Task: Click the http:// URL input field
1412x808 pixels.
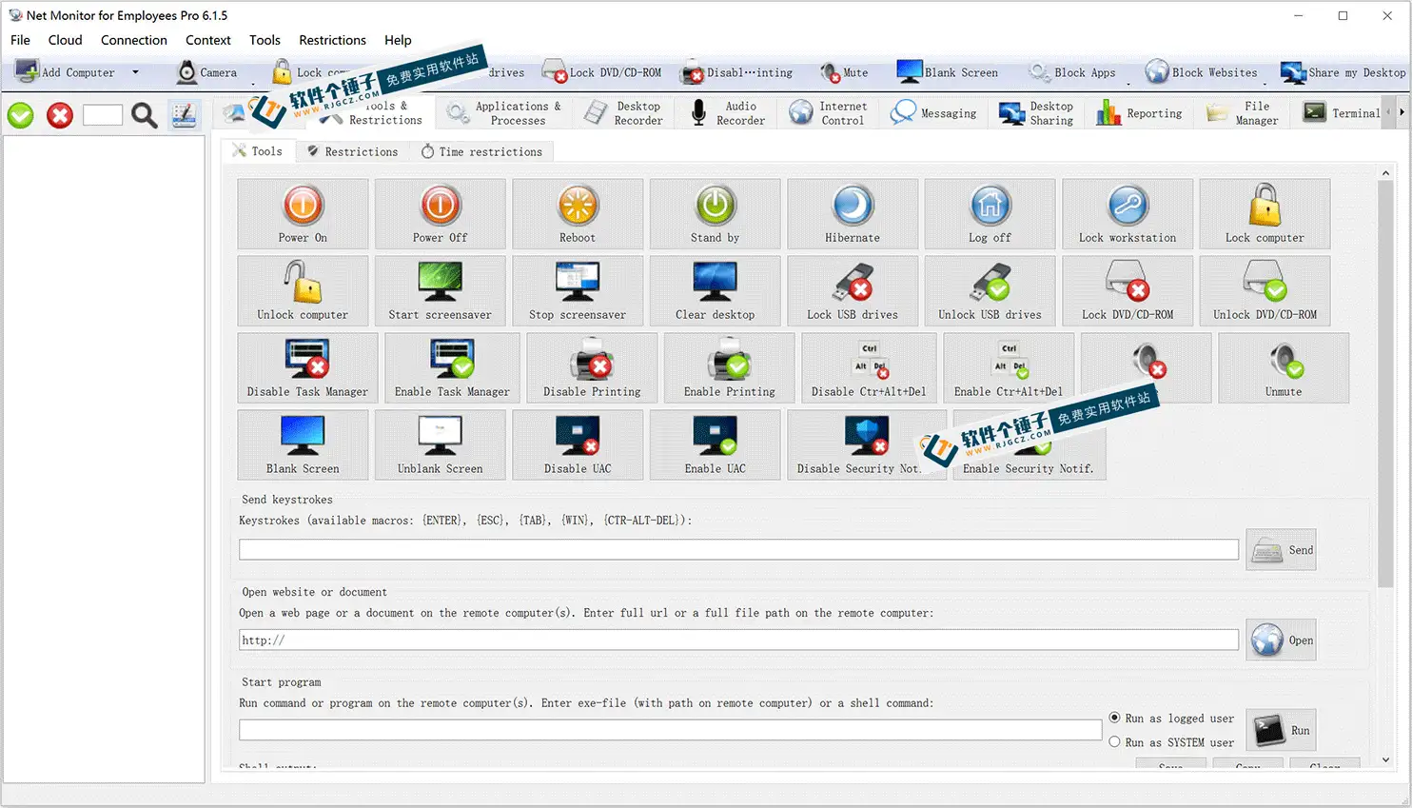Action: pos(738,640)
